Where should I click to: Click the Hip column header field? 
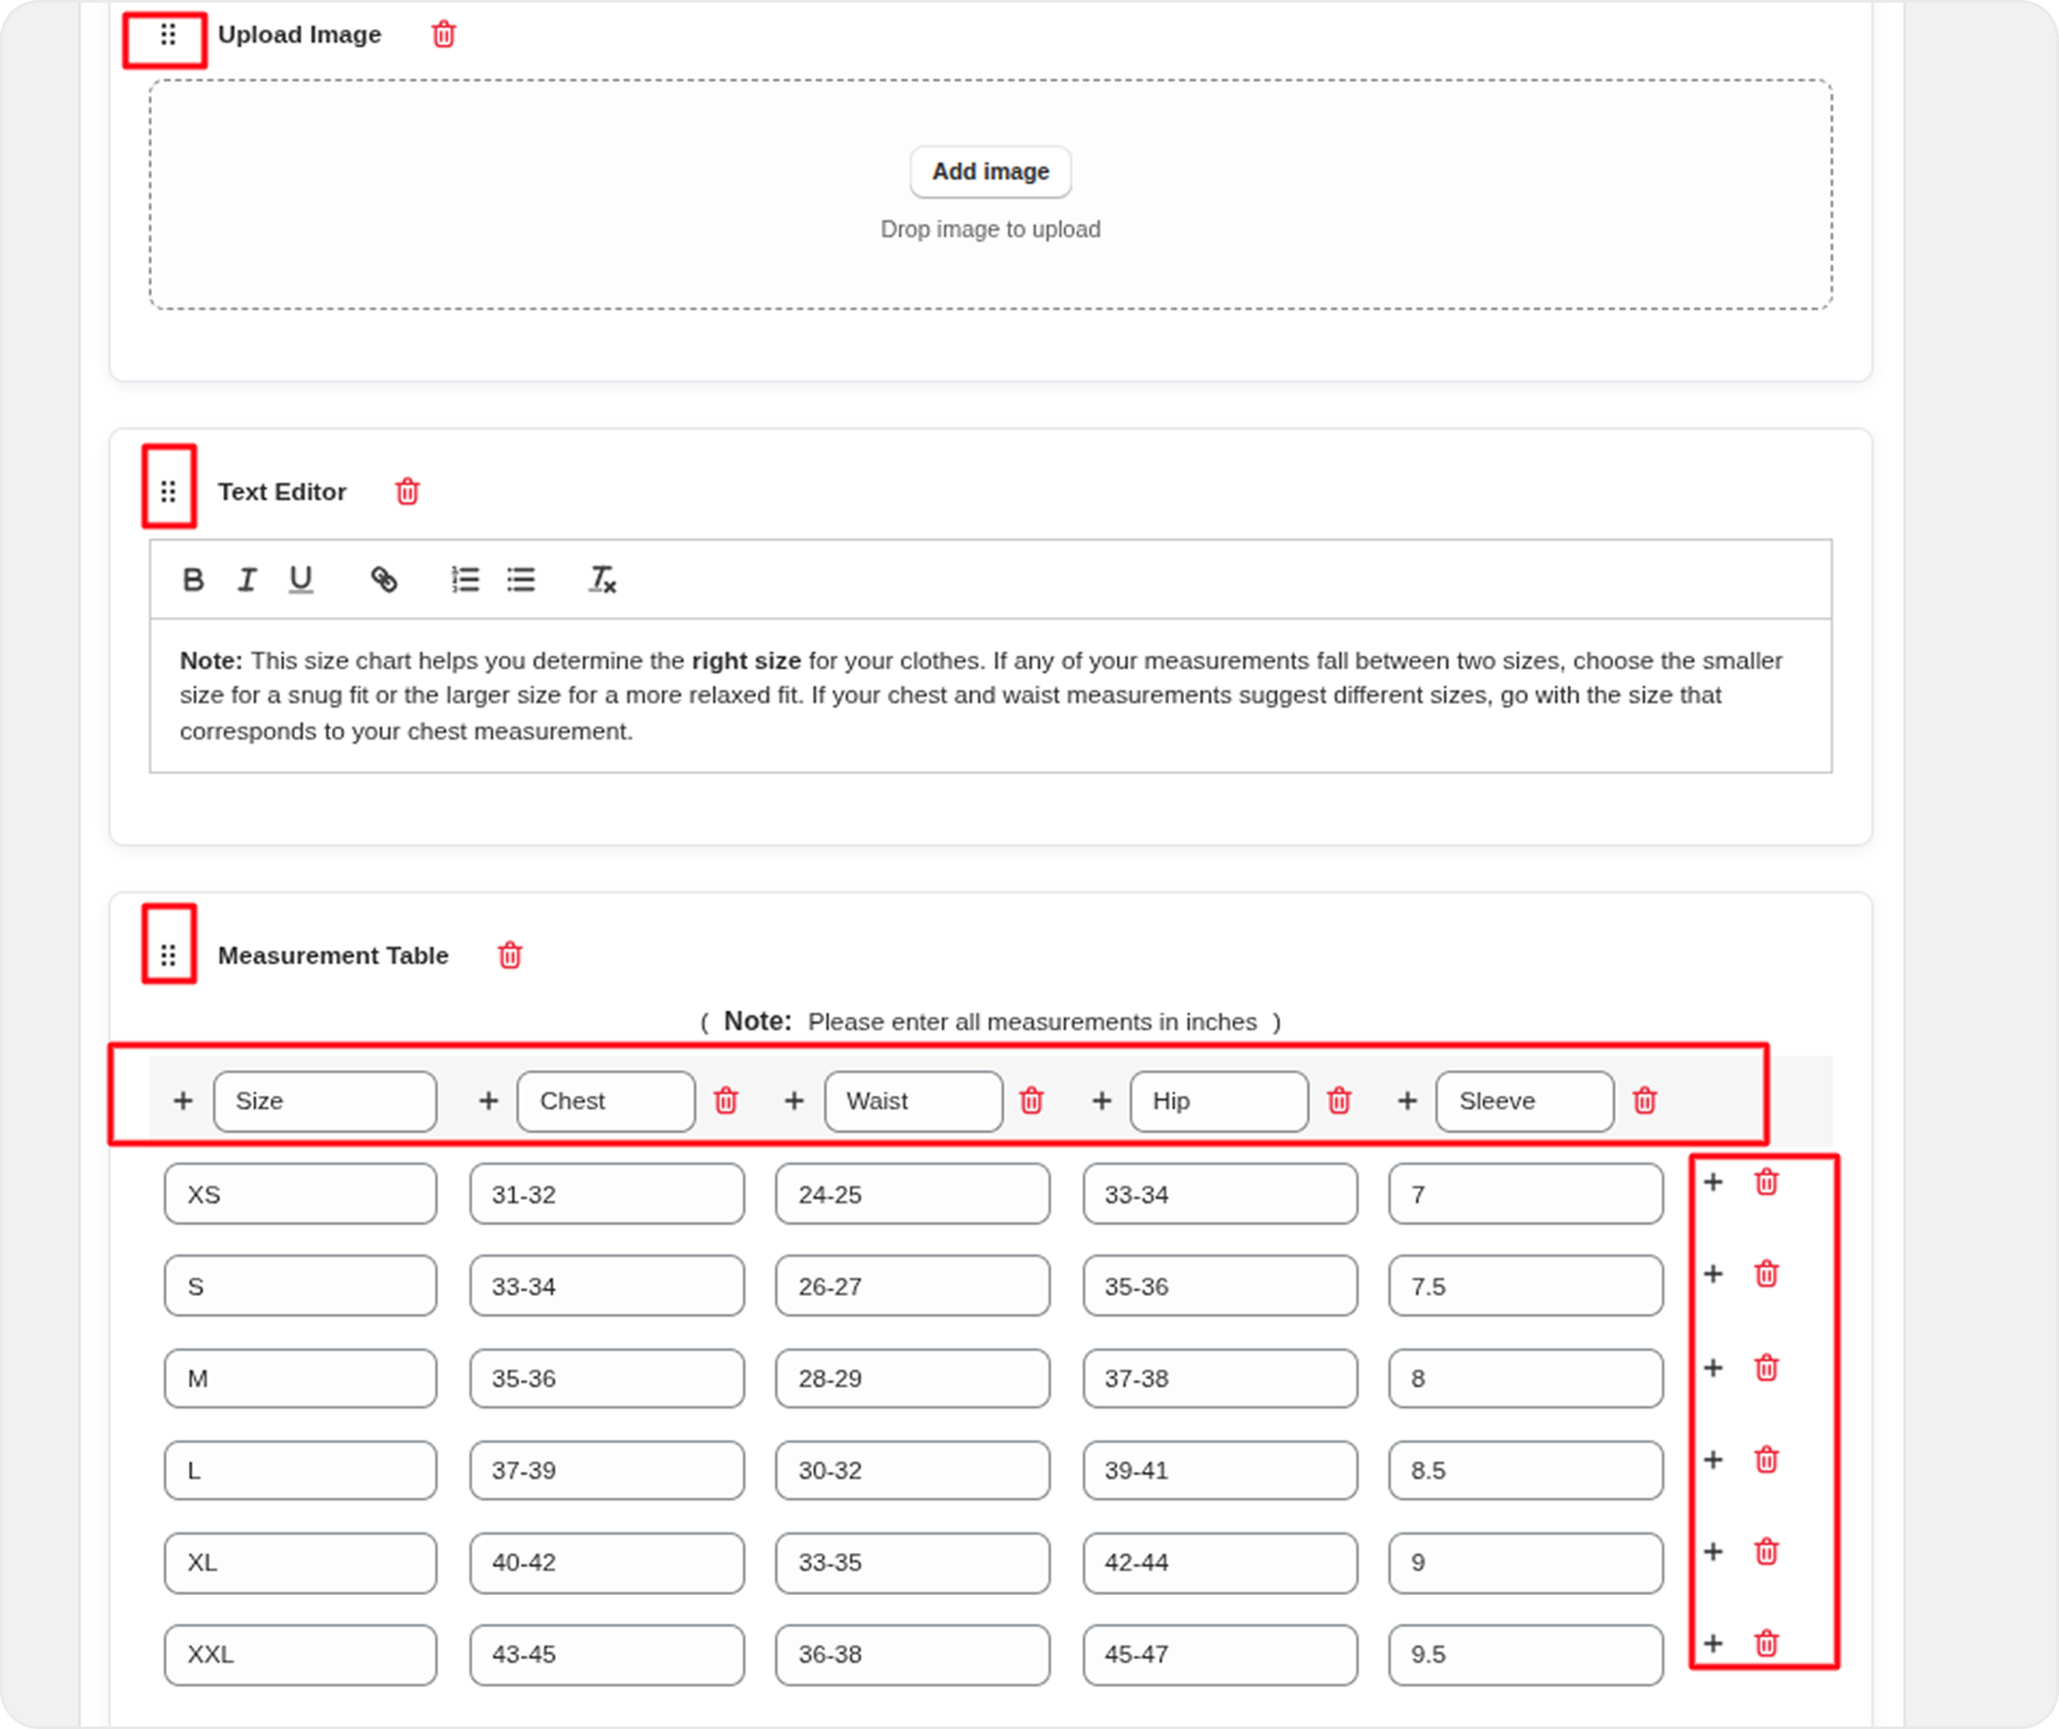1218,1101
